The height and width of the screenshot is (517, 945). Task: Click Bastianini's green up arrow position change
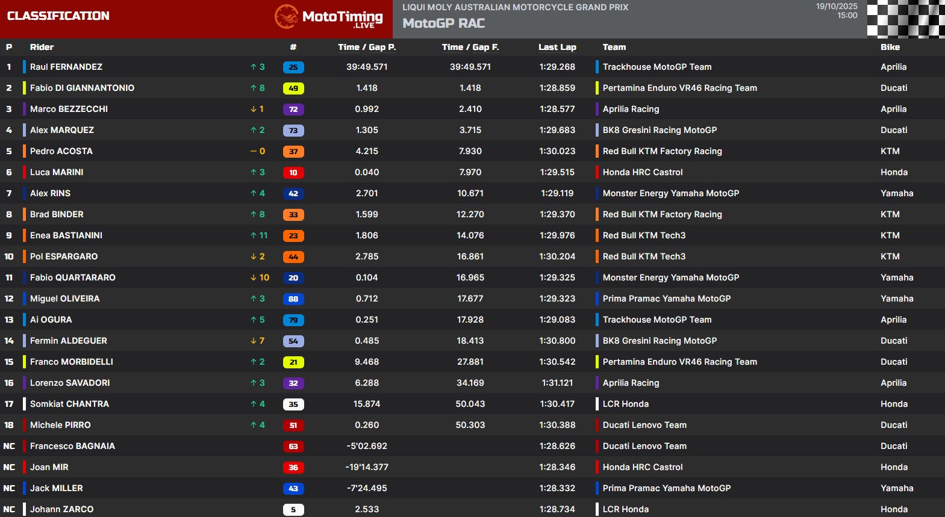coord(259,235)
